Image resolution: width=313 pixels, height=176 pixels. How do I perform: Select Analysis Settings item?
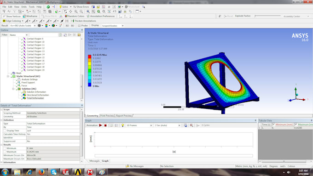coord(29,79)
